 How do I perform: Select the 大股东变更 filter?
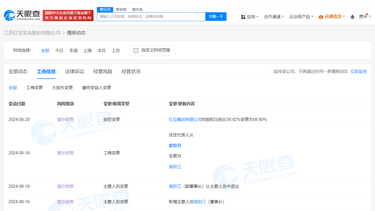point(62,87)
